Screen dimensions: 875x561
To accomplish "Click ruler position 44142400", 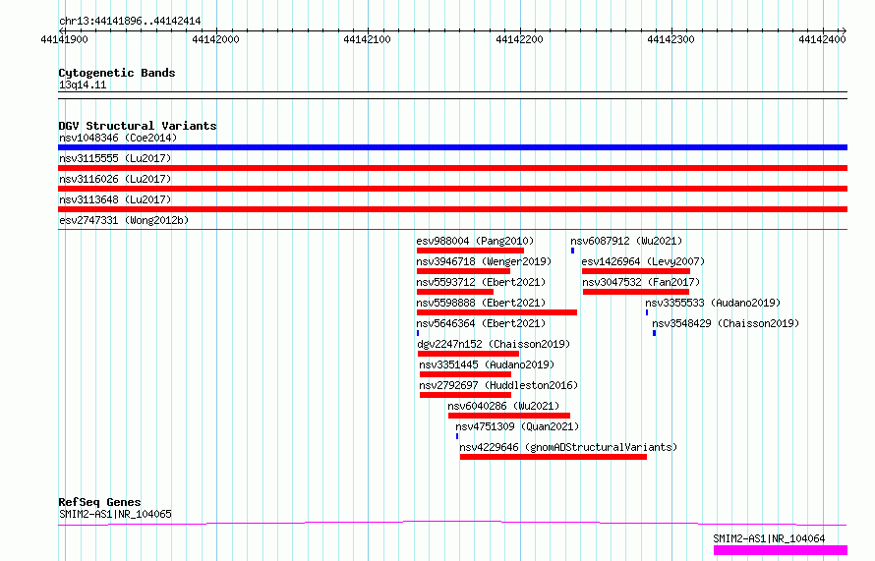I will point(822,39).
